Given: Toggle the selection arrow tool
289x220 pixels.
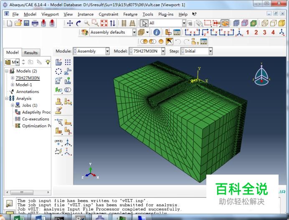Looking at the screenshot, I should point(144,23).
